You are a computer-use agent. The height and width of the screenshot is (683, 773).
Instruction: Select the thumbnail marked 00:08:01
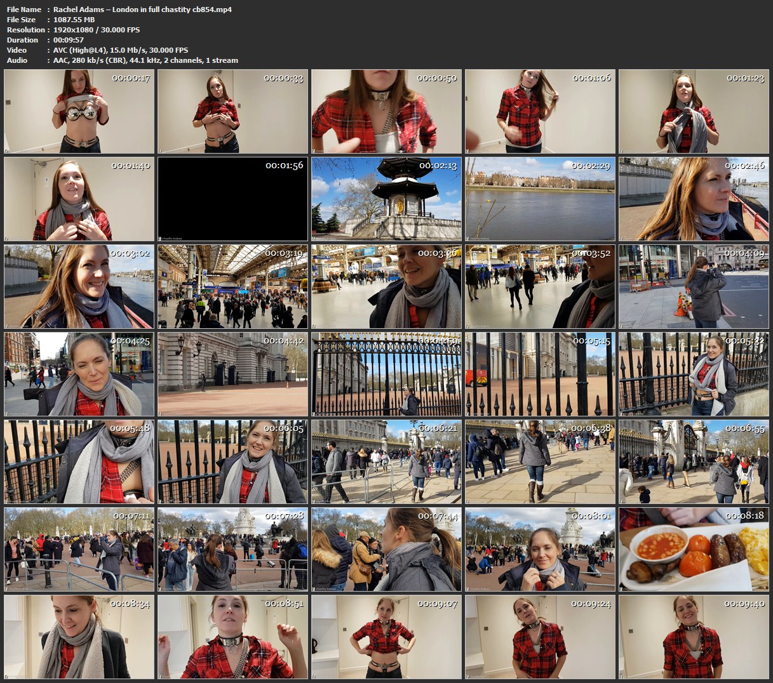pyautogui.click(x=541, y=550)
